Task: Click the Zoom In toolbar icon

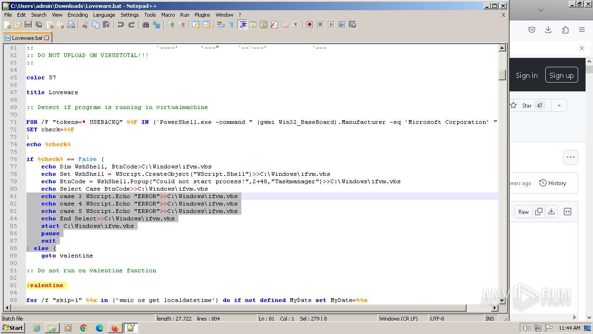Action: coord(171,25)
